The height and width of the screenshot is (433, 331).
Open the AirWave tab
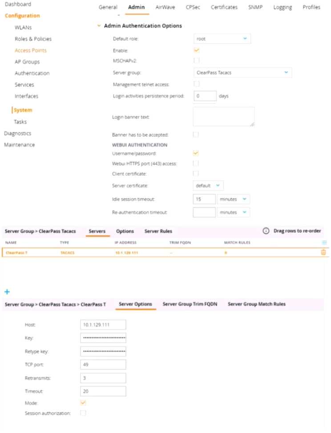point(165,7)
